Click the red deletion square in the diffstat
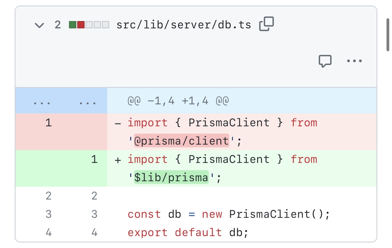Viewport: 392px width, 248px height. coord(81,24)
